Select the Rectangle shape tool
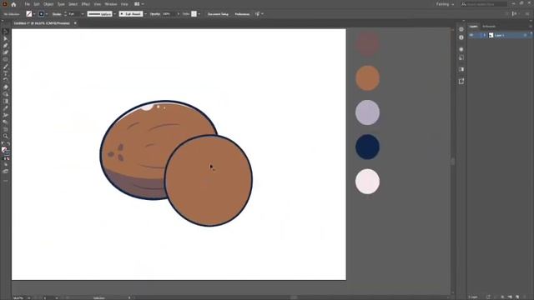534x300 pixels. [x=6, y=59]
